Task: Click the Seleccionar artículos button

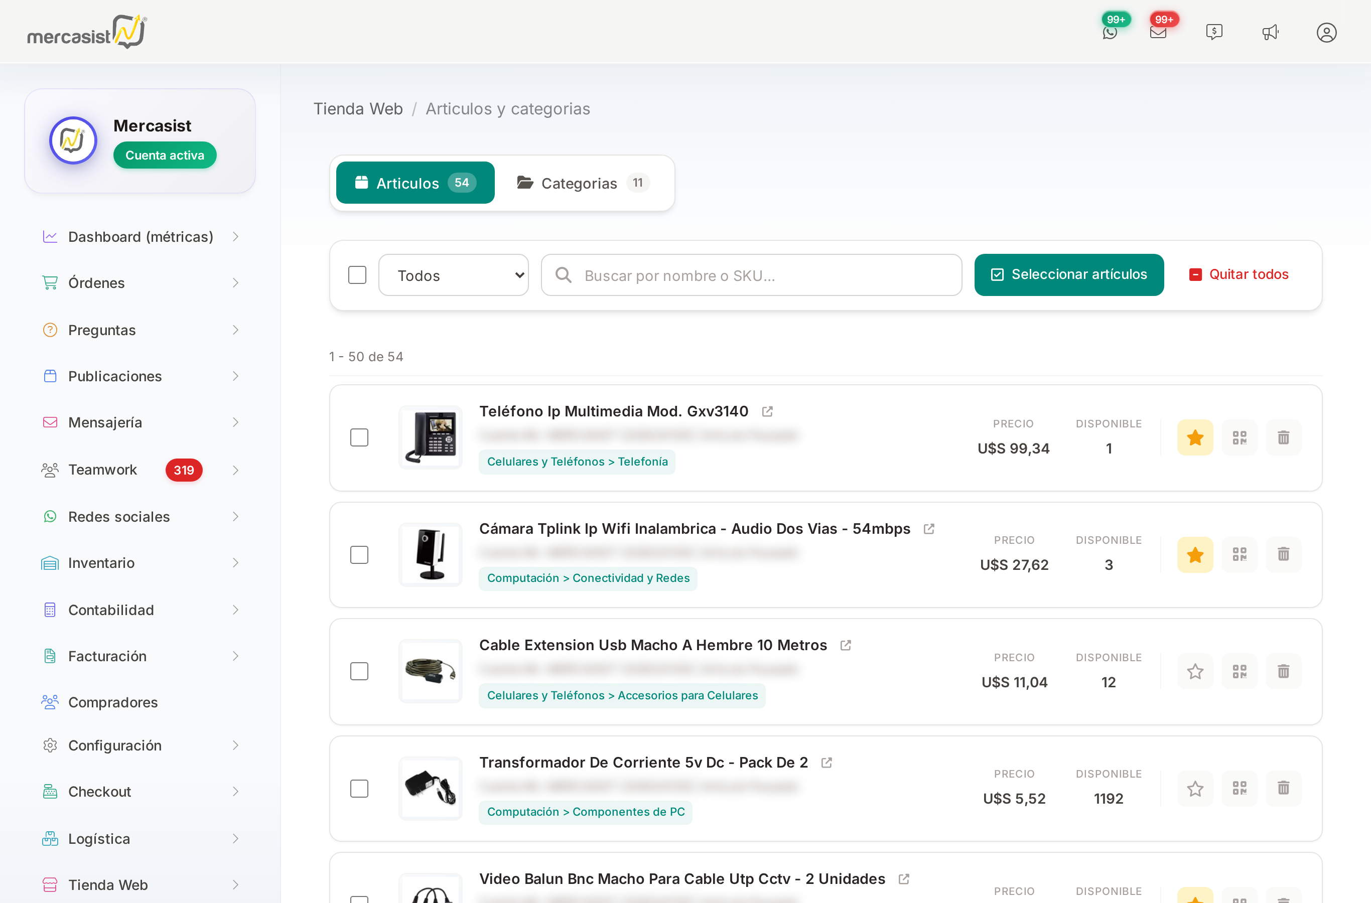Action: (x=1068, y=275)
